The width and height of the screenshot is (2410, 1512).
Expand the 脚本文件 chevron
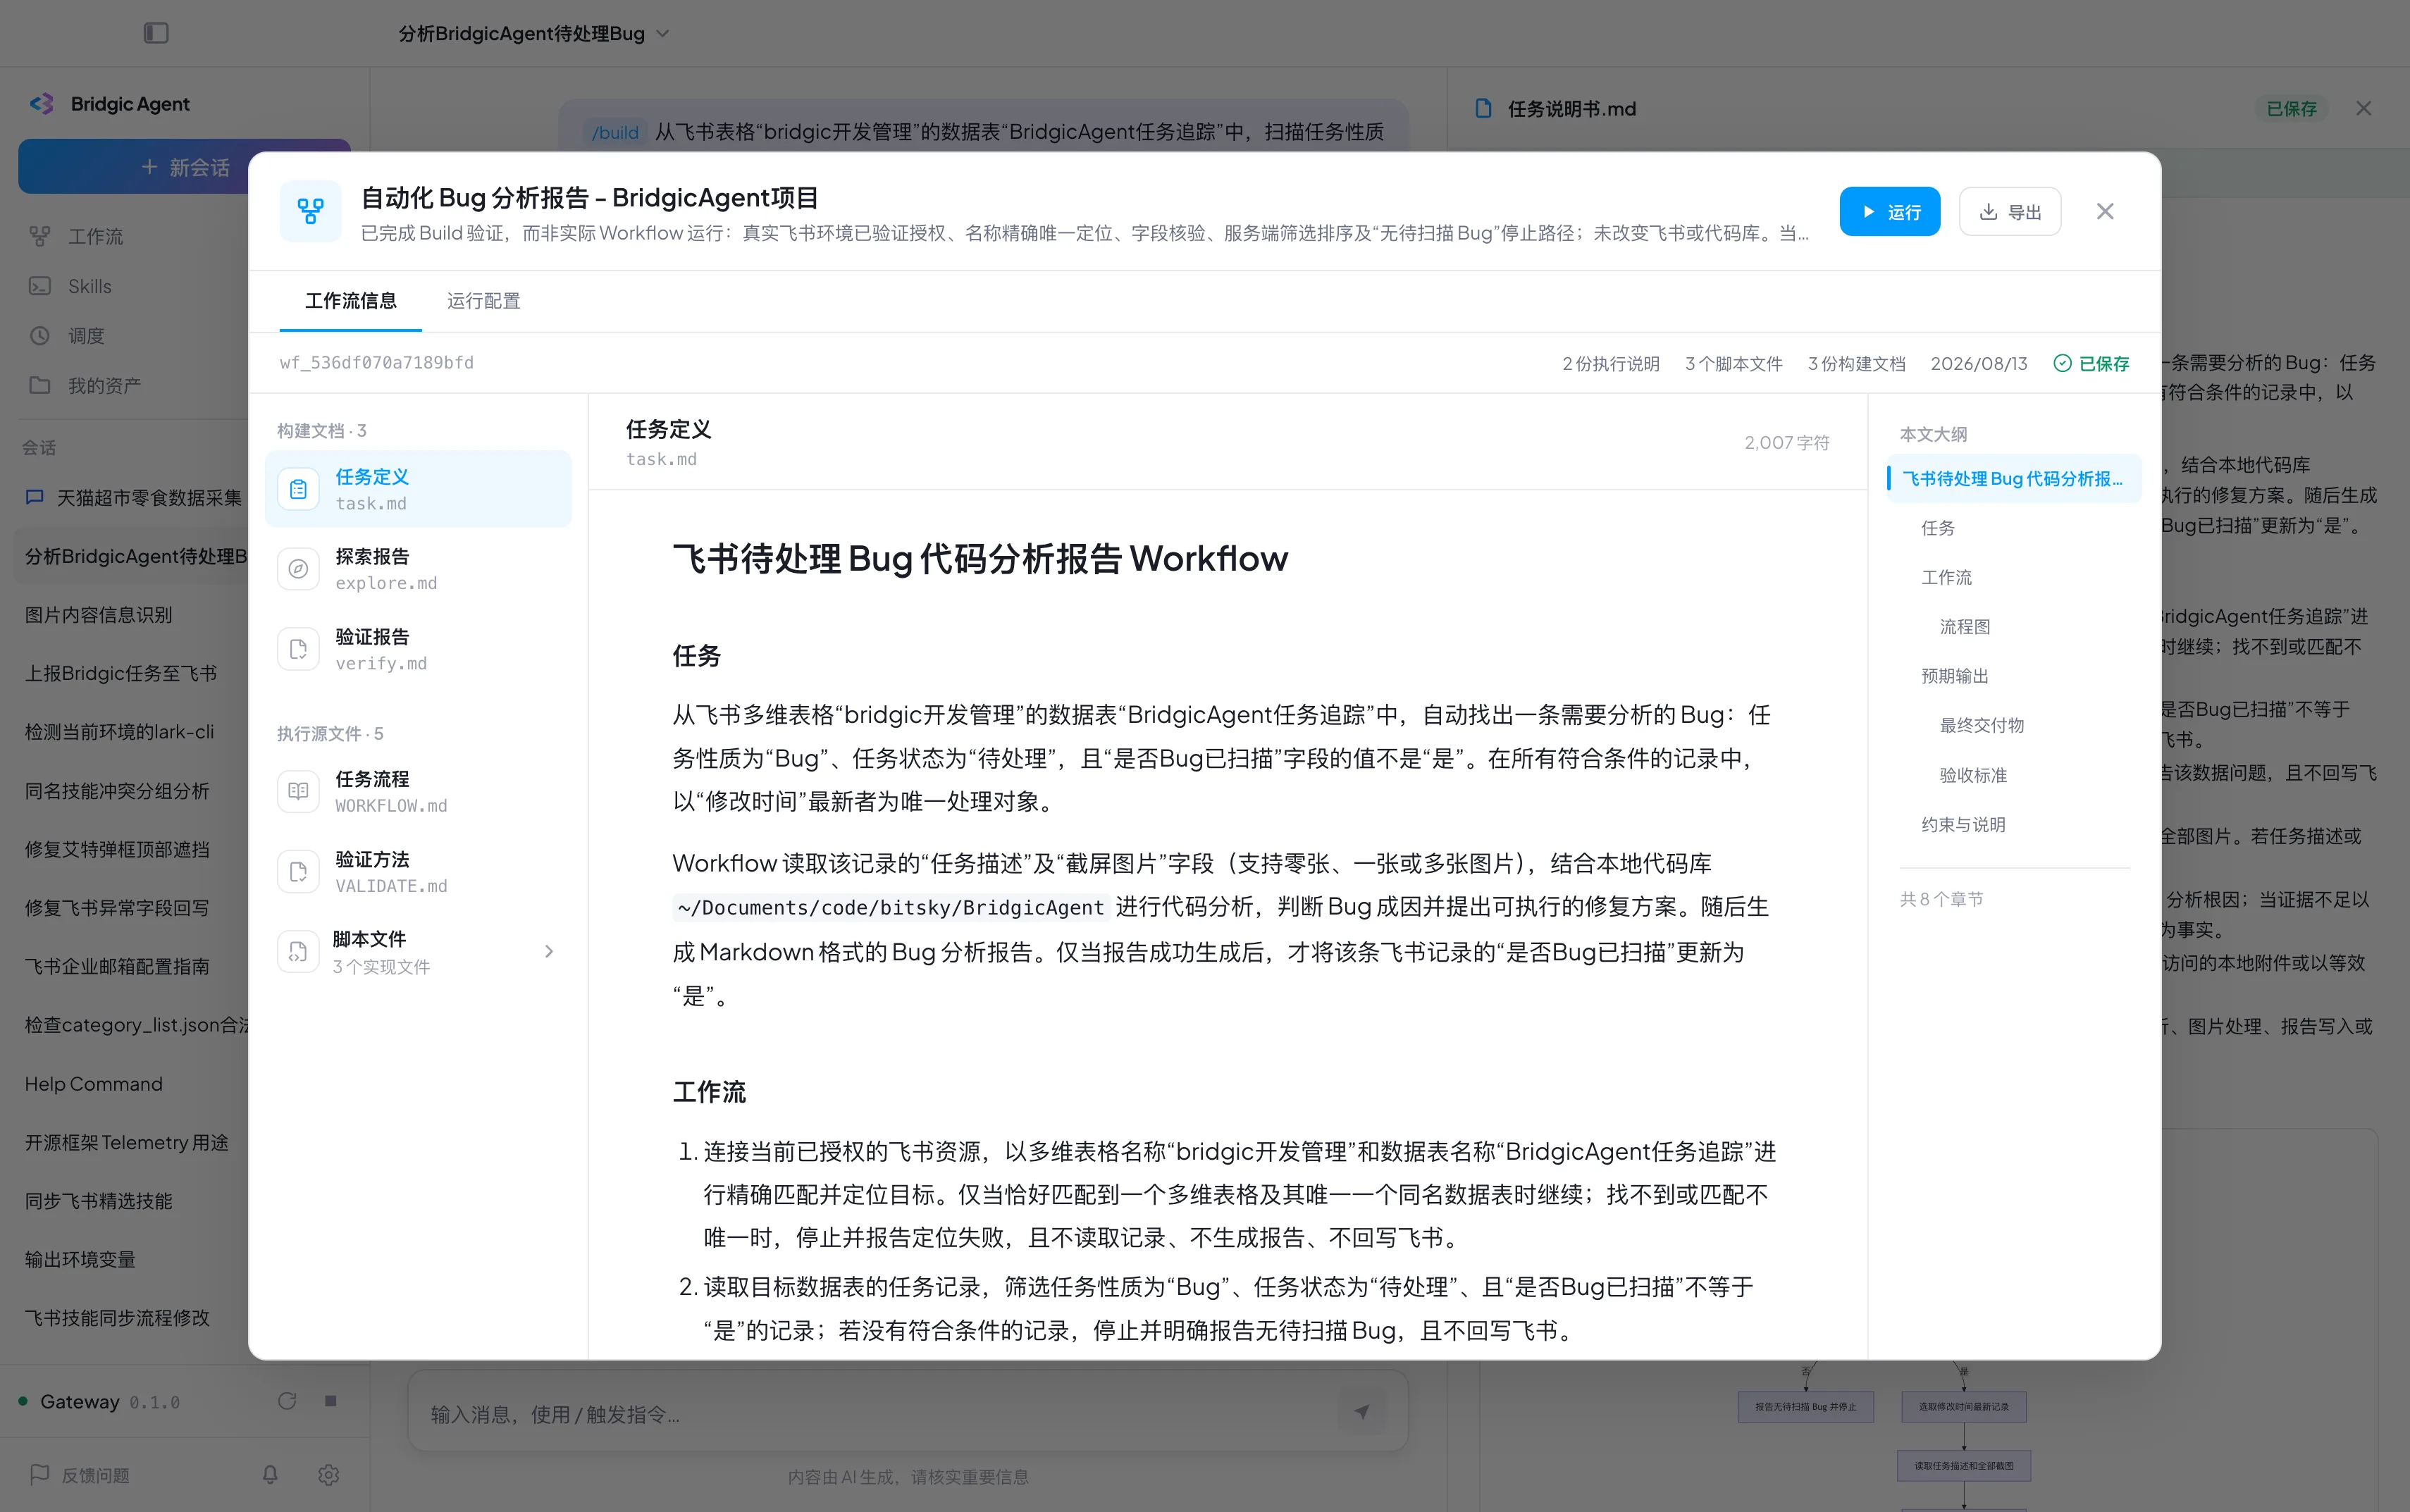[548, 951]
